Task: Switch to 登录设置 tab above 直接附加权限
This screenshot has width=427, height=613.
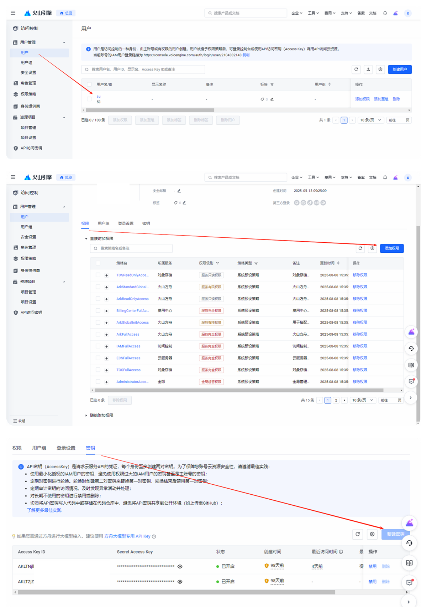Action: [x=126, y=223]
